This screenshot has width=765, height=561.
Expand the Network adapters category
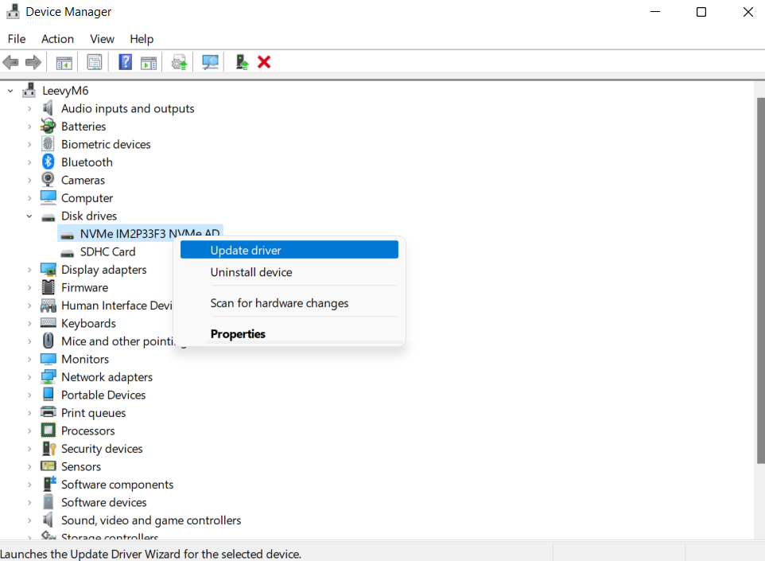point(29,376)
